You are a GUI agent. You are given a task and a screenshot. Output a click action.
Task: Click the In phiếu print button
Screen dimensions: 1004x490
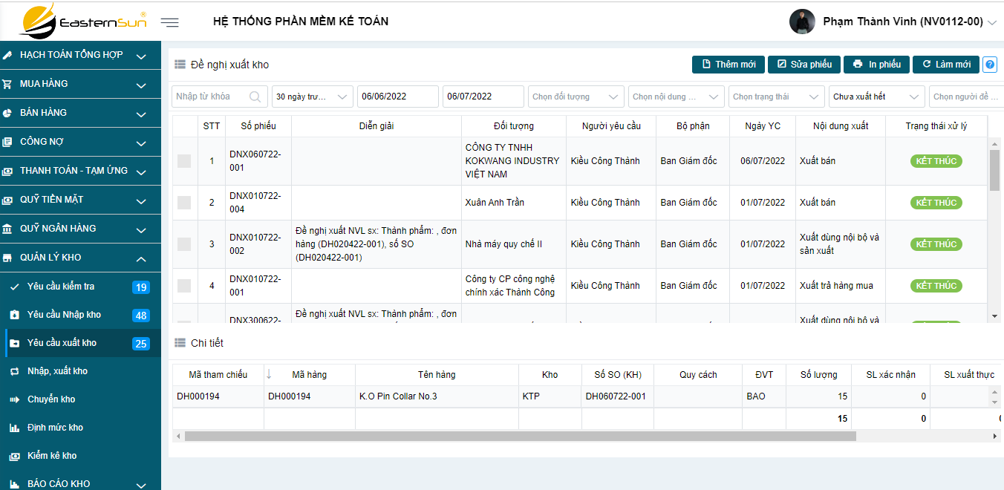(x=877, y=65)
